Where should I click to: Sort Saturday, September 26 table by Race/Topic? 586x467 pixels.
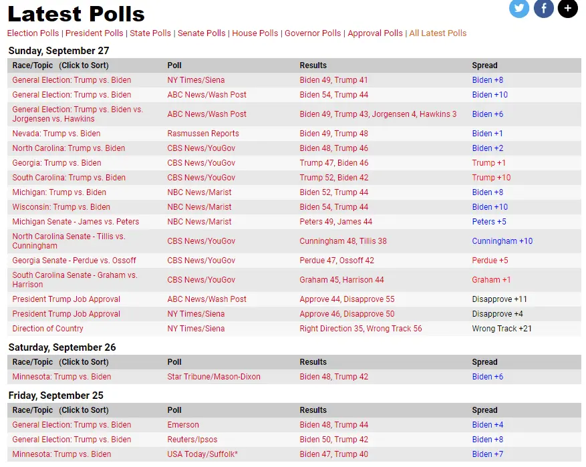(x=60, y=362)
